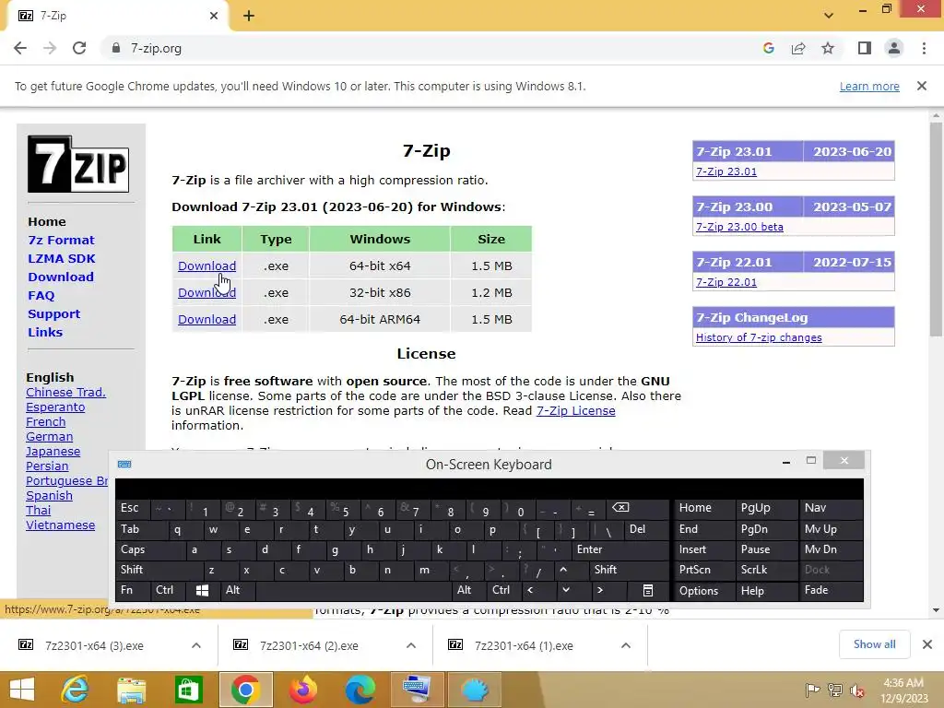Click the down arrow key on On-Screen Keyboard
The image size is (944, 708).
coord(566,591)
